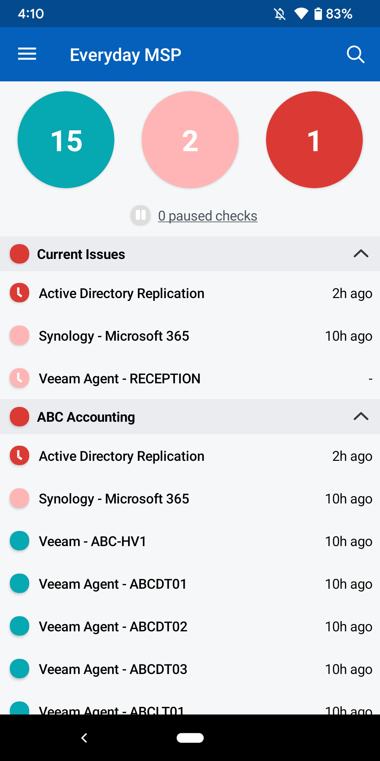Tap teal status dot for Veeam ABC-HV1
This screenshot has height=761, width=380.
[x=20, y=541]
